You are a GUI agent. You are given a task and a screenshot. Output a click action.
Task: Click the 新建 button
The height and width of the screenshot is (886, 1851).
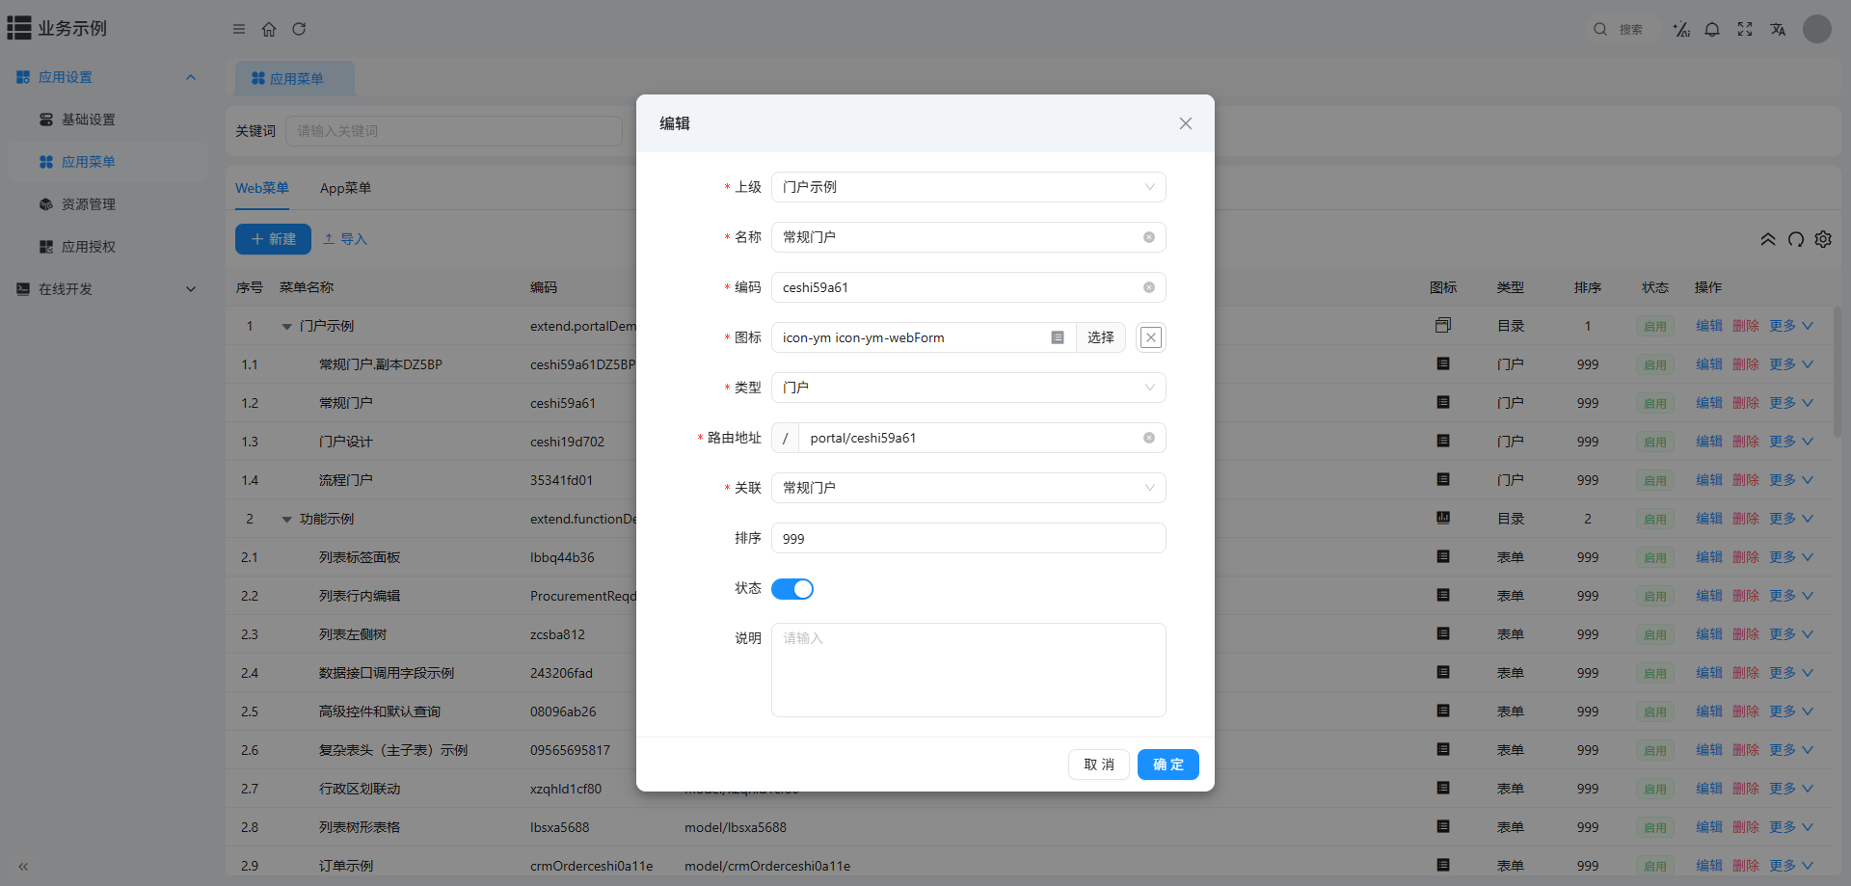point(273,239)
